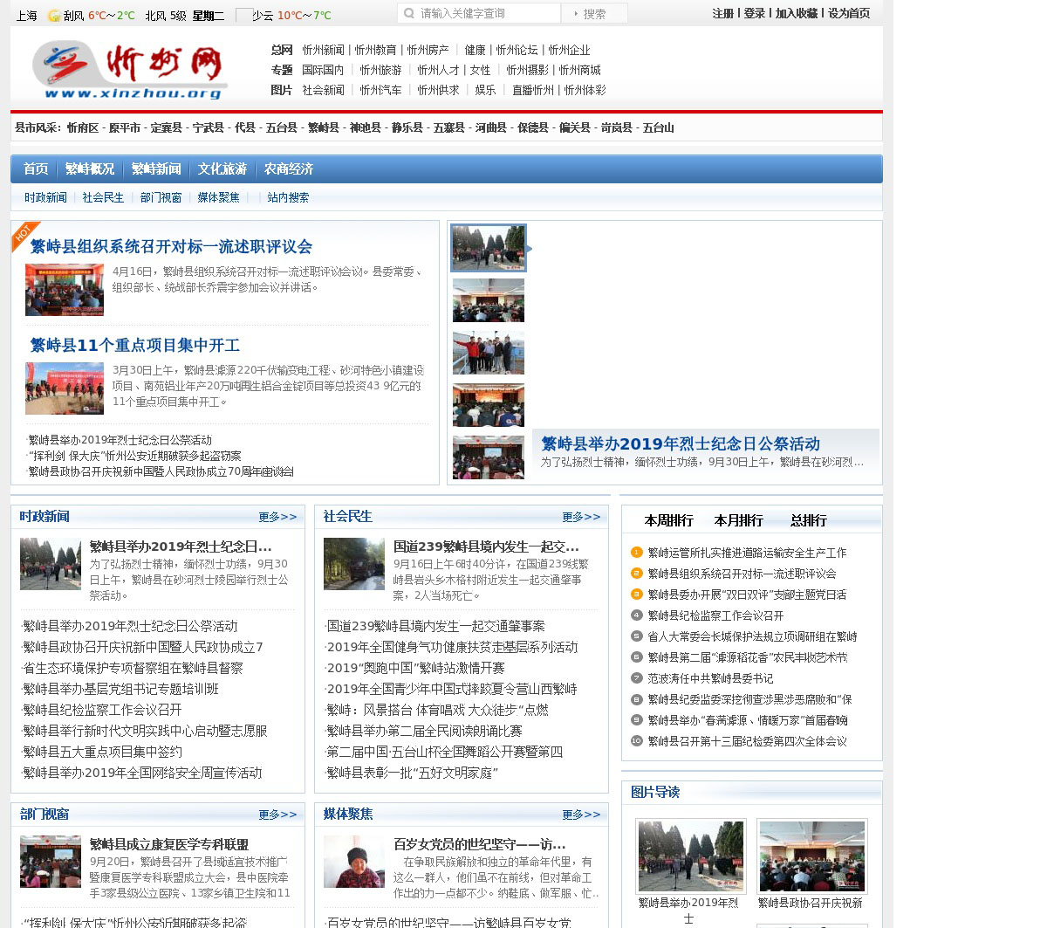Viewport: 1047px width, 928px height.
Task: Expand 更多>> in the 社会民生 section
Action: click(581, 517)
